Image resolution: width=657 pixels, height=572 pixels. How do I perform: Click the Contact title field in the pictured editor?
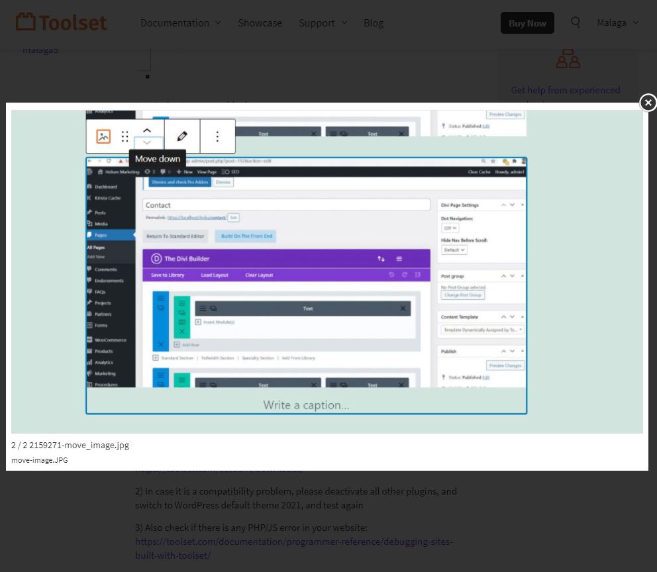click(286, 205)
